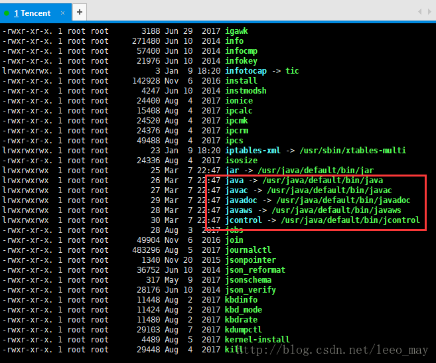The height and width of the screenshot is (363, 436).
Task: Click the /usr/java/default/bin/java path
Action: coord(323,181)
